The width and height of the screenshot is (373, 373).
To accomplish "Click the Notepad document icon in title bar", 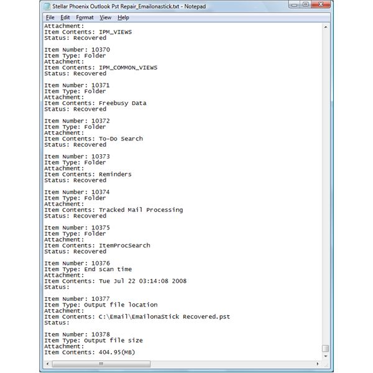I will (x=47, y=6).
